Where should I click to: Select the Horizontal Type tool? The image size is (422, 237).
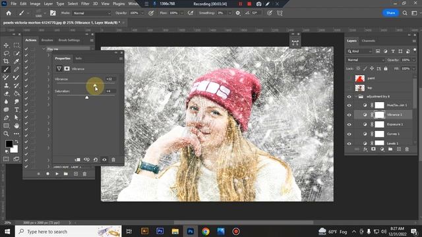16,110
